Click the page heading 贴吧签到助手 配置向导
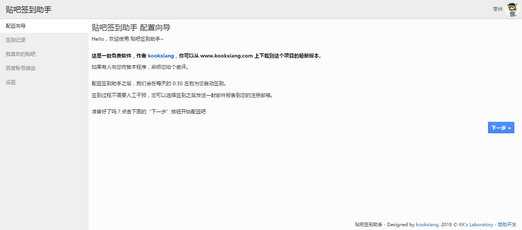Viewport: 522px width, 230px height. (131, 27)
